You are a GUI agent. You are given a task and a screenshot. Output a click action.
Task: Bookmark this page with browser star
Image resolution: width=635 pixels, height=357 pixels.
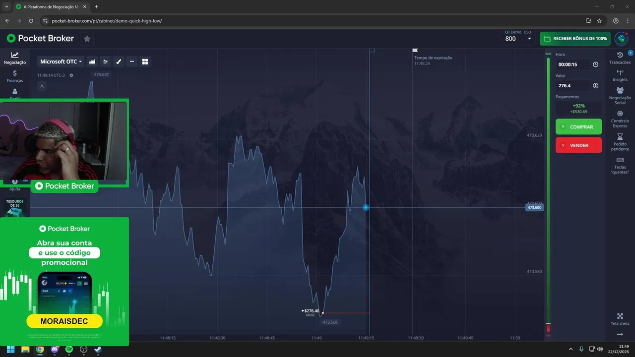599,21
